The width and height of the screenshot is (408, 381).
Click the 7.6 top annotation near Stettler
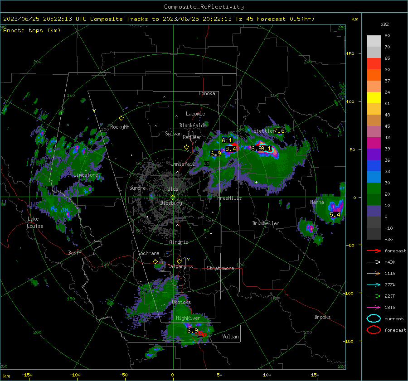tap(279, 131)
